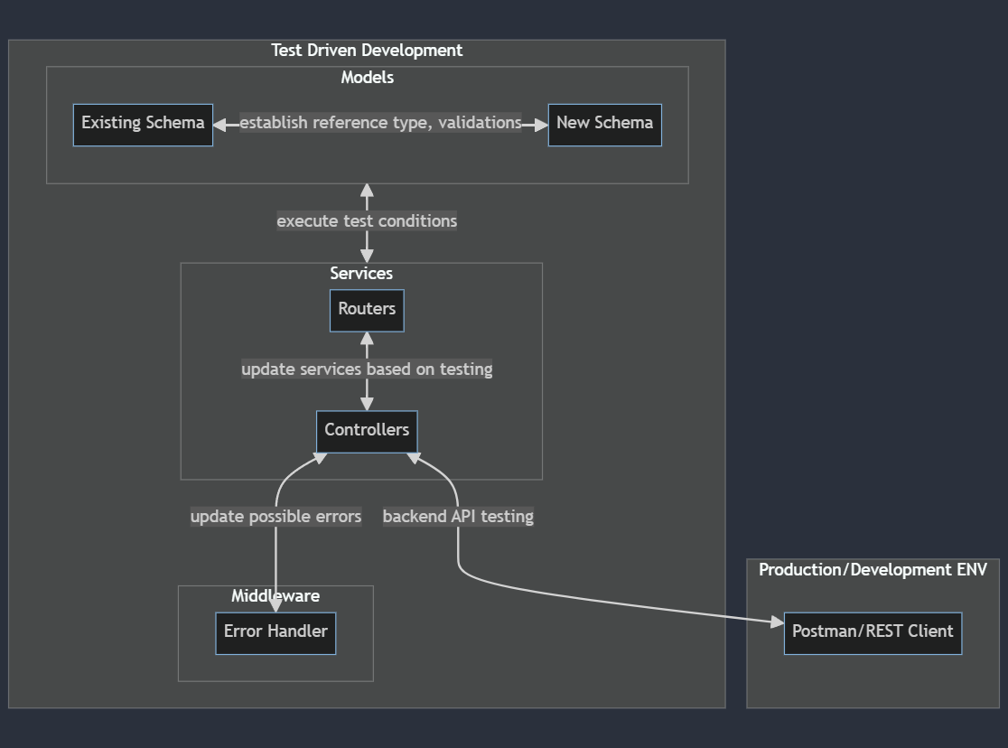1008x748 pixels.
Task: Select the Postman/REST Client node
Action: click(873, 632)
